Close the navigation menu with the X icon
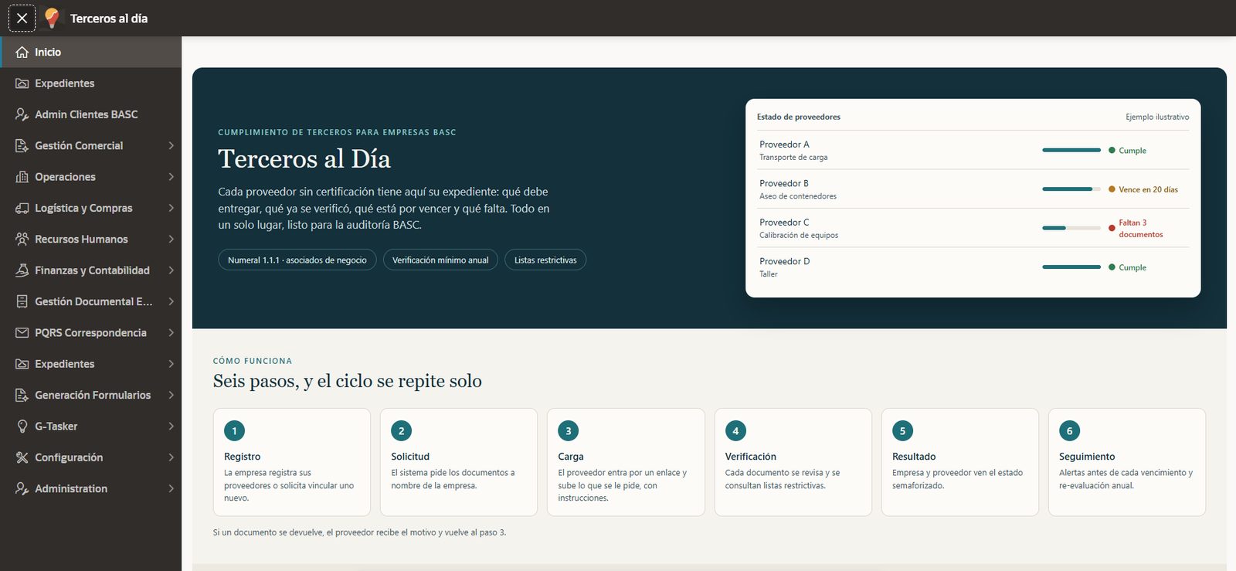 click(22, 18)
